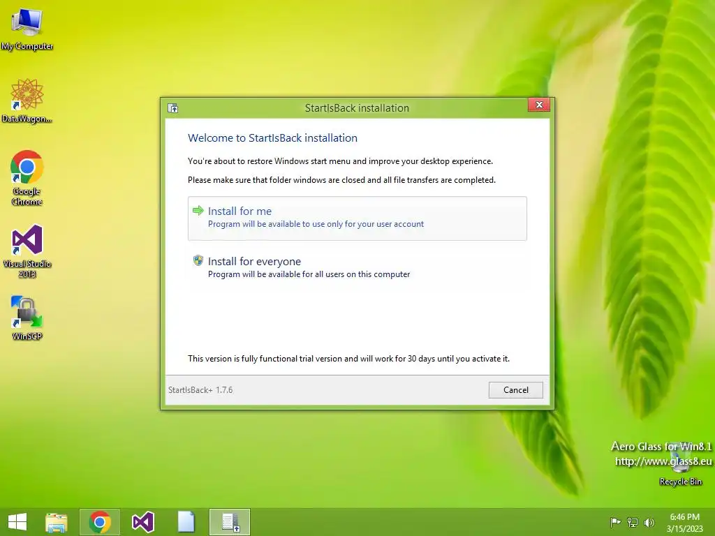Click the installer icon in the title bar
Screen dimensions: 715x536
point(173,108)
